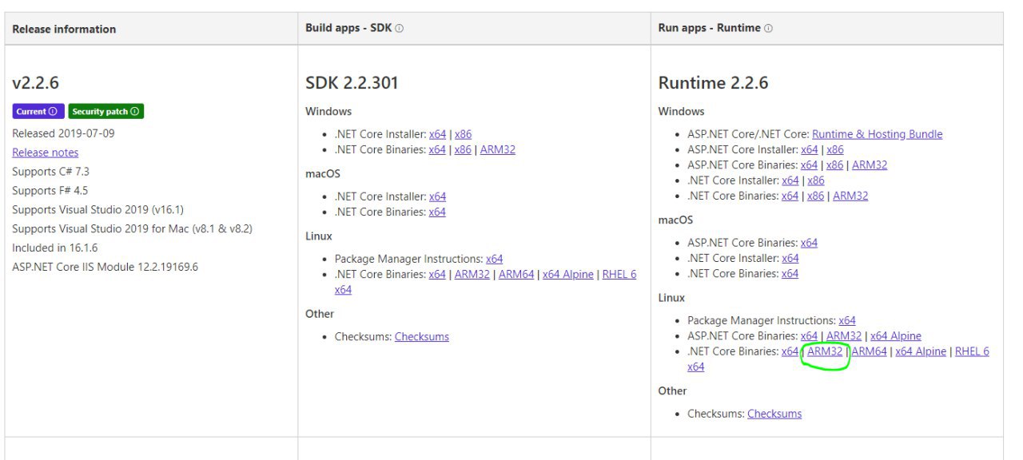Download SDK Windows .NET Core Installer x64
1023x460 pixels.
(x=437, y=134)
